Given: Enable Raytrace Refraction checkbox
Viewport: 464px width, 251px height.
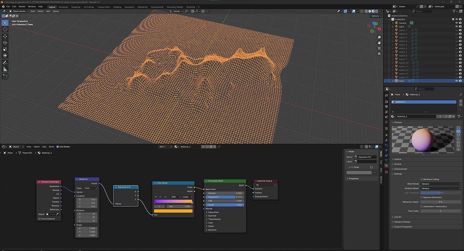Looking at the screenshot, I should [421, 197].
